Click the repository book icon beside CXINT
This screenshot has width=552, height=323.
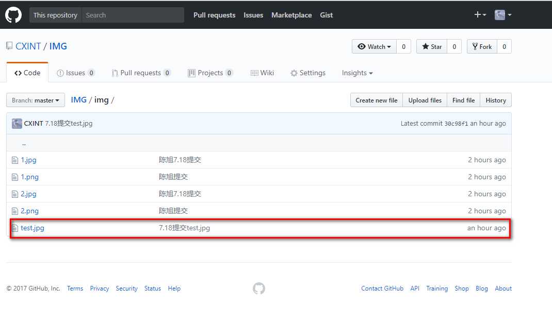click(9, 46)
